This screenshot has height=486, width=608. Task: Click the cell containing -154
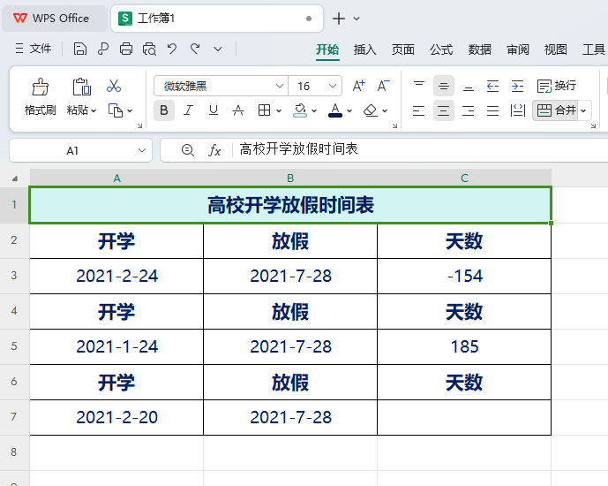(464, 276)
